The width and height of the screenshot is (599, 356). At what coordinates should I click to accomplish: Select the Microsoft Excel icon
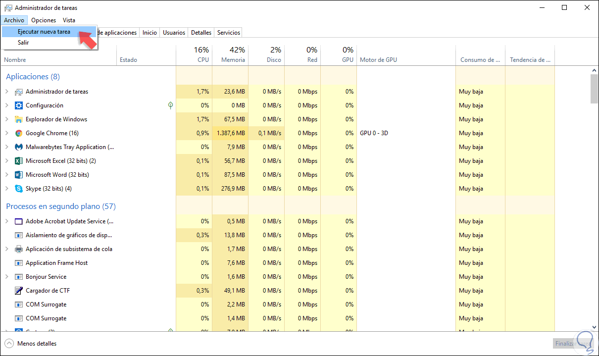click(19, 161)
